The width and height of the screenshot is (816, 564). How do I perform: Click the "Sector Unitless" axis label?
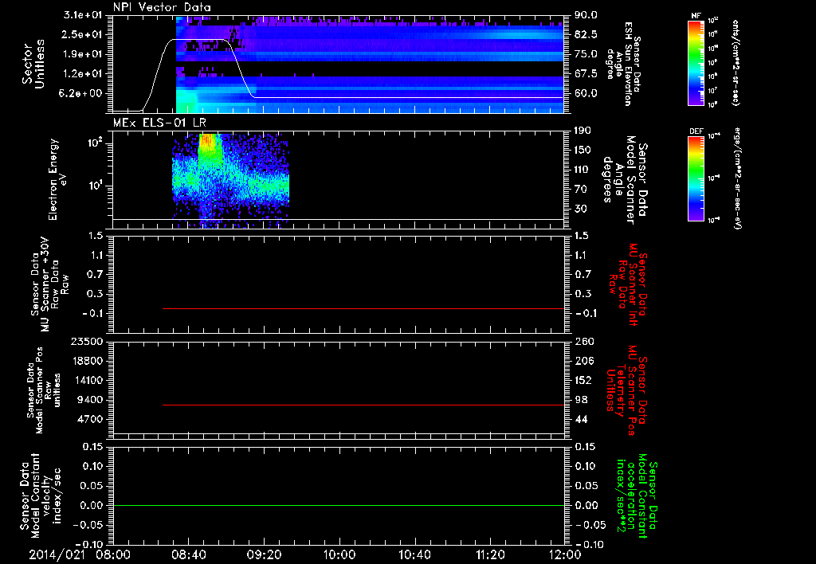33,64
